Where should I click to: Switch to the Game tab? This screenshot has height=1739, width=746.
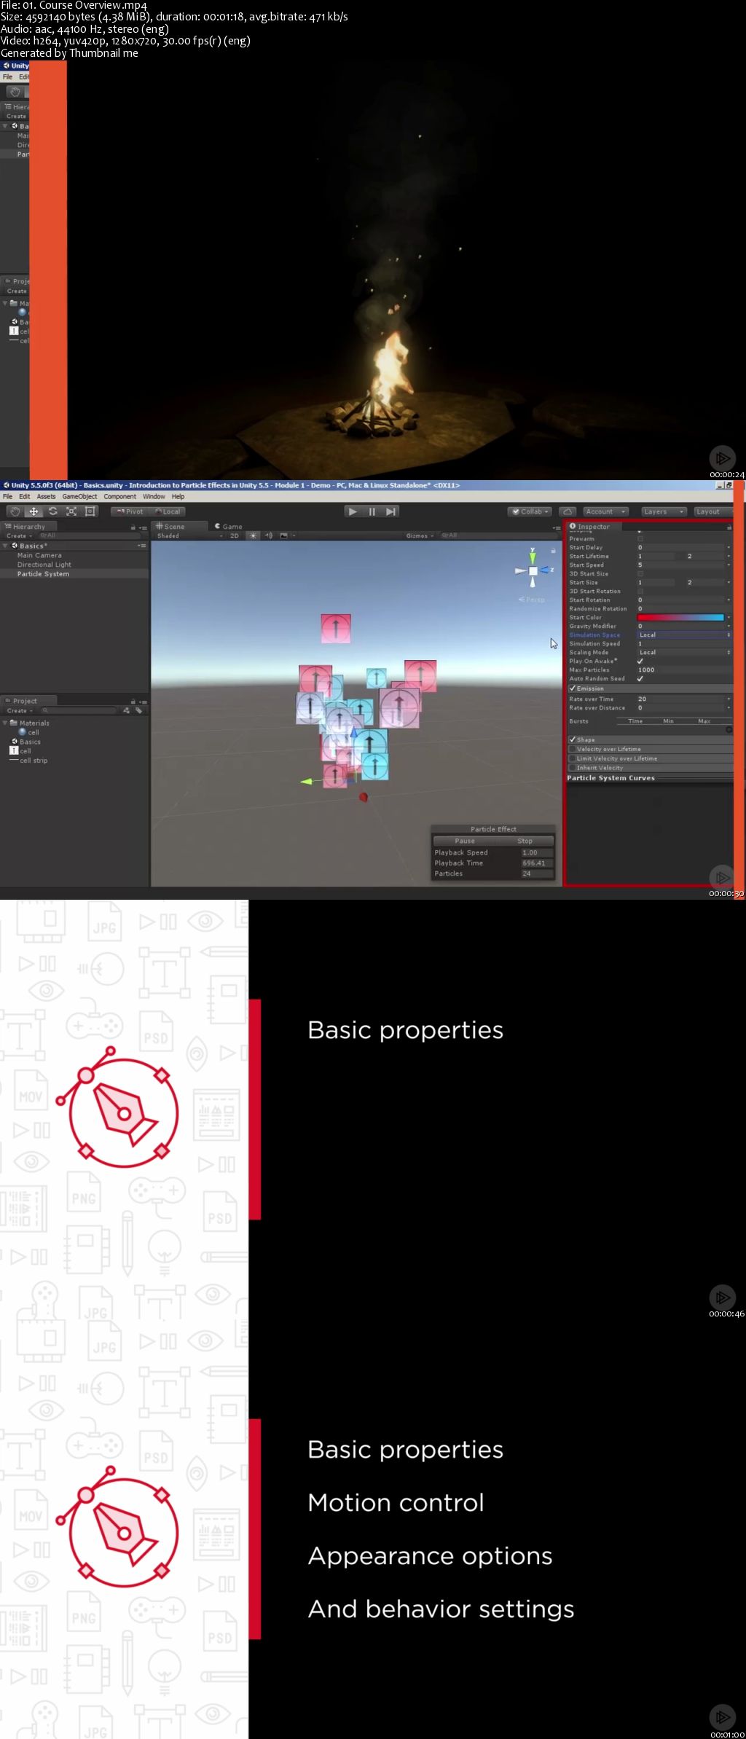tap(229, 526)
